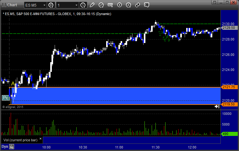This screenshot has width=239, height=151.
Task: Expand the interval dropdown showing 1
Action: point(76,5)
